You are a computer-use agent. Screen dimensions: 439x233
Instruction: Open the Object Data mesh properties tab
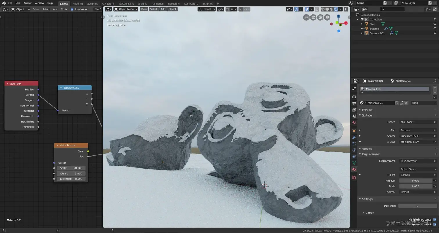[354, 163]
